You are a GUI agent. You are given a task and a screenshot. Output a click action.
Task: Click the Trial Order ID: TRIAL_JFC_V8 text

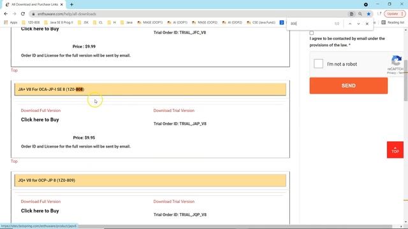(x=180, y=32)
